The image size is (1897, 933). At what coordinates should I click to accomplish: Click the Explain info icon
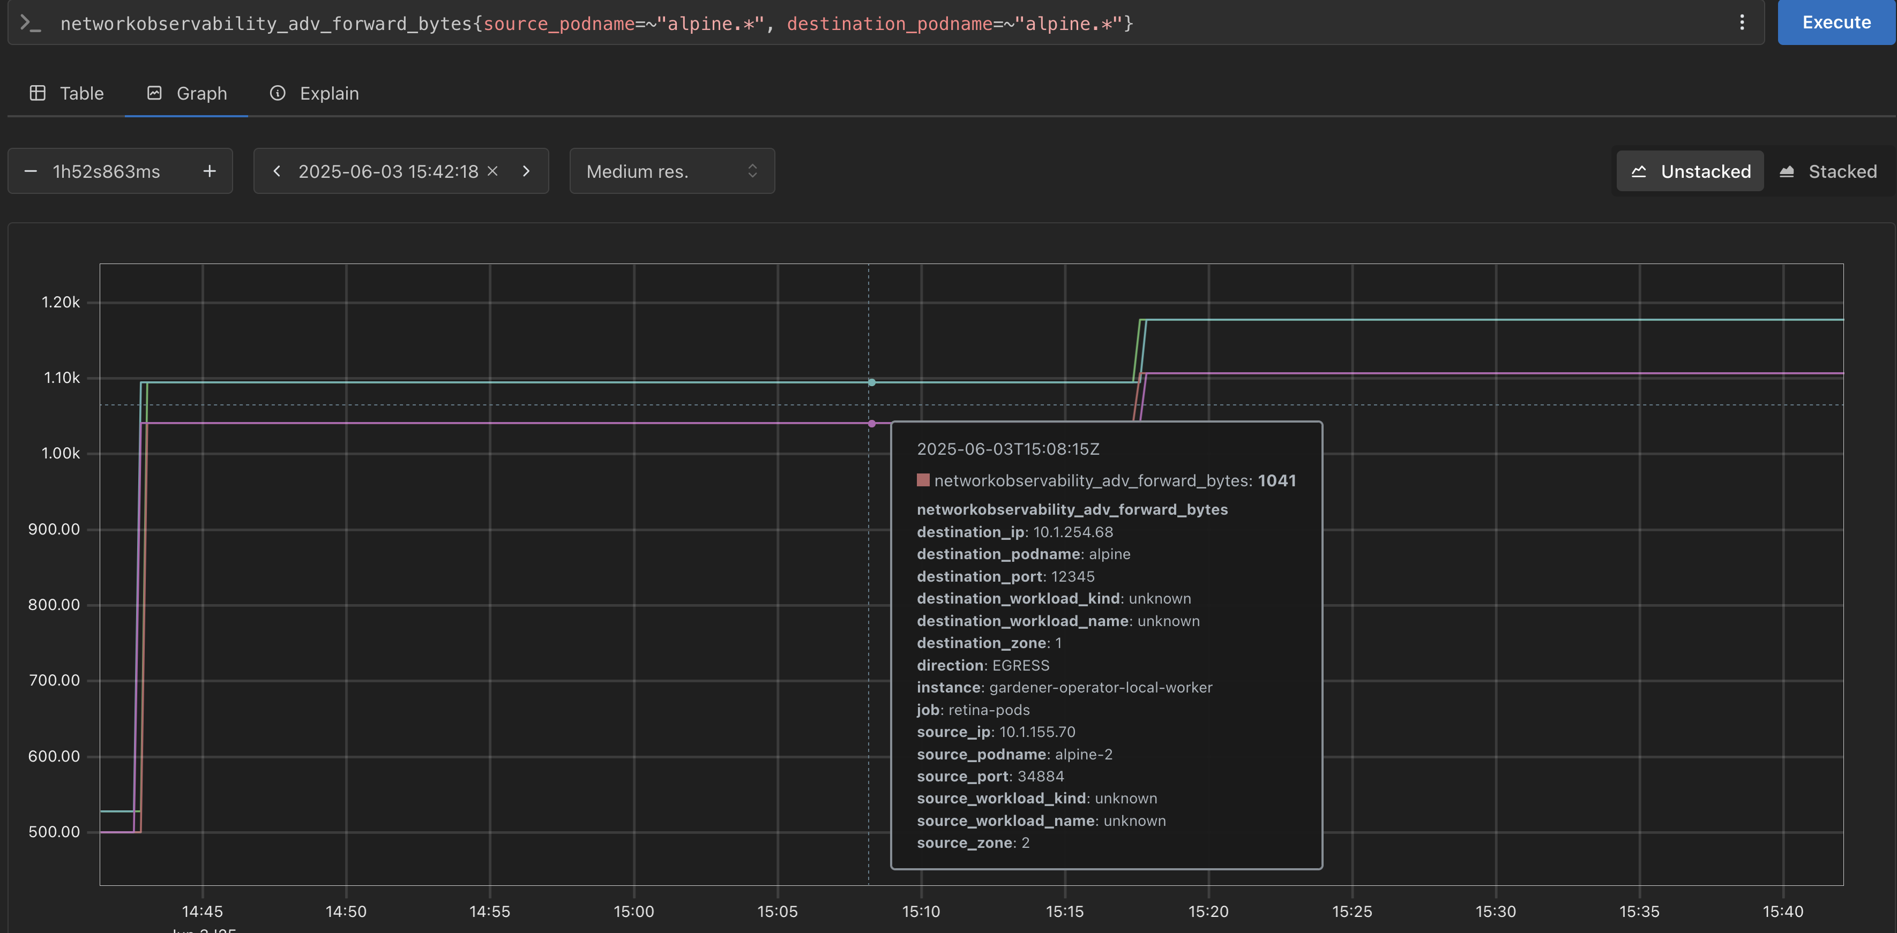point(278,93)
